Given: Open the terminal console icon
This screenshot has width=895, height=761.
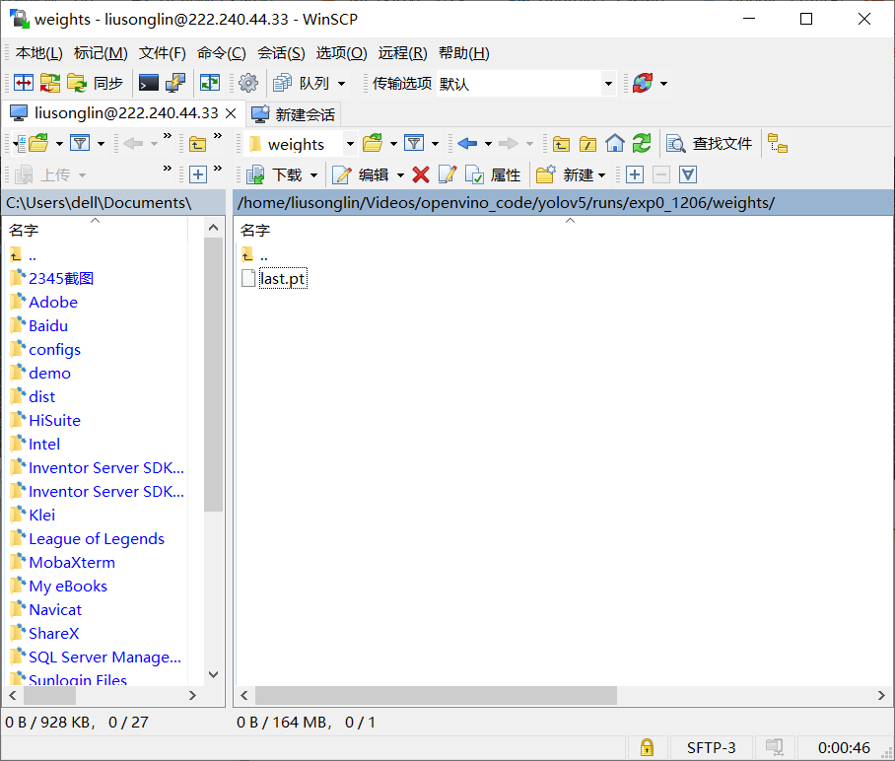Looking at the screenshot, I should coord(149,84).
